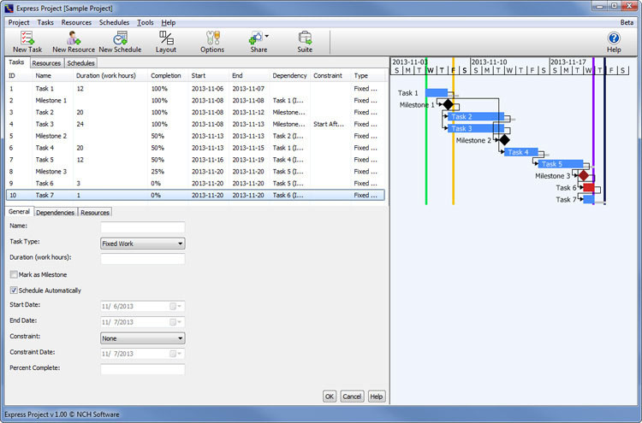This screenshot has width=642, height=423.
Task: Select the Task 1 row in table
Action: click(x=195, y=89)
